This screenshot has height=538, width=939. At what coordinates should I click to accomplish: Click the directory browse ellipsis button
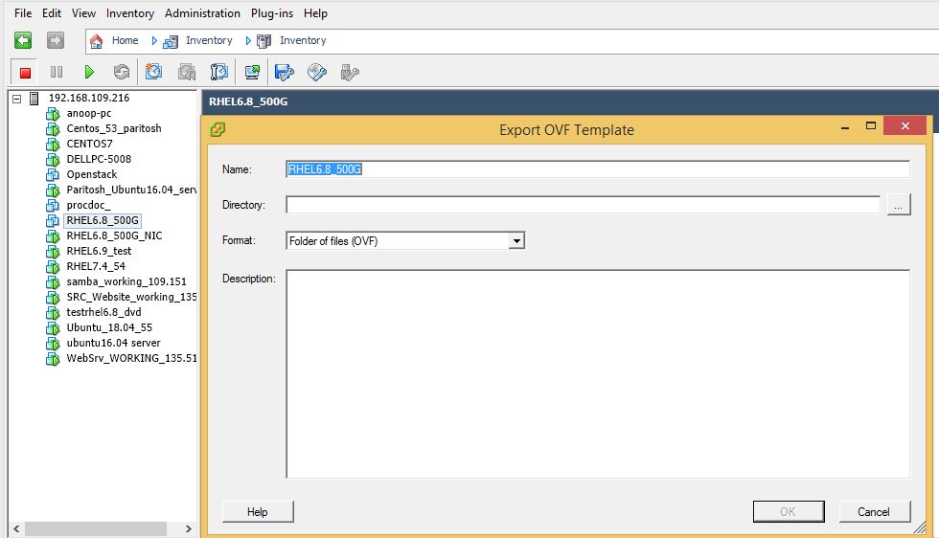pyautogui.click(x=899, y=205)
